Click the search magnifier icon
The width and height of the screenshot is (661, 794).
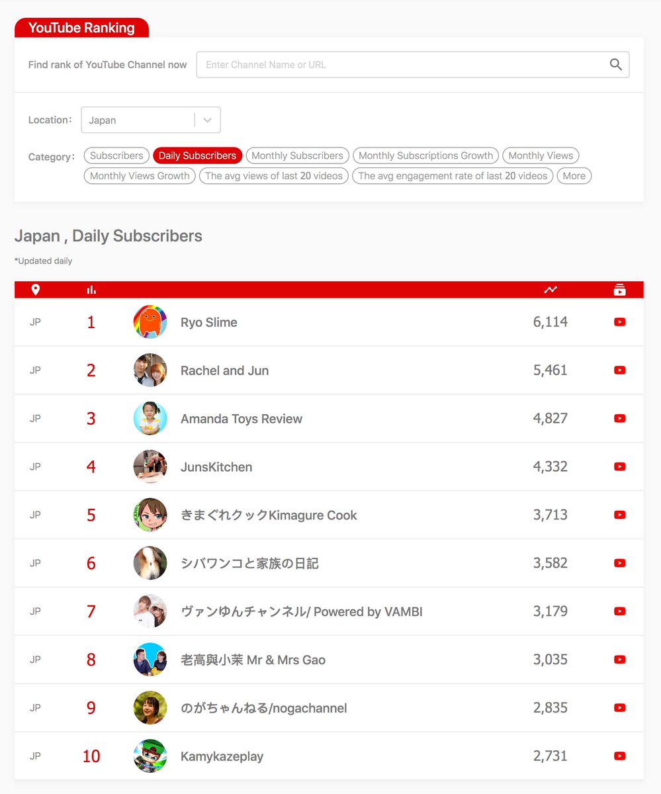[615, 64]
